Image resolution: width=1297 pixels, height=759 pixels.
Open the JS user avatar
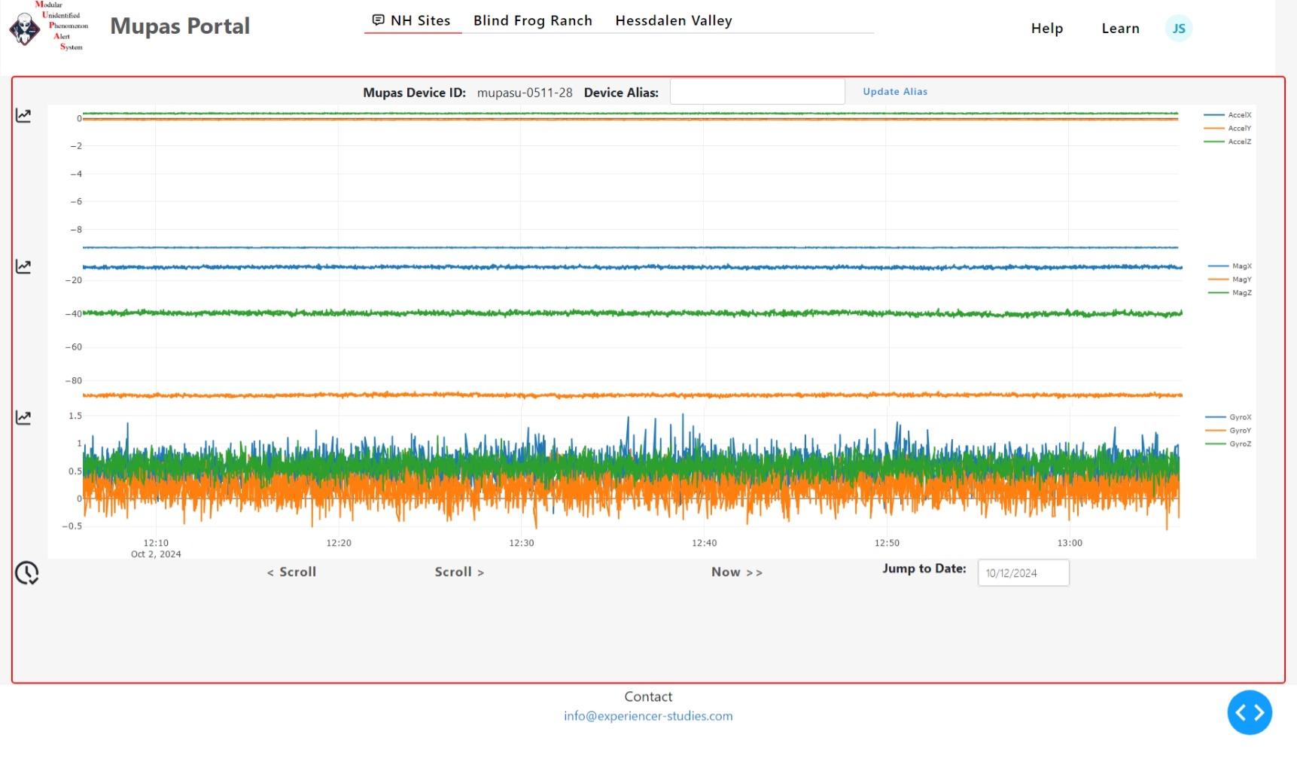(x=1178, y=29)
